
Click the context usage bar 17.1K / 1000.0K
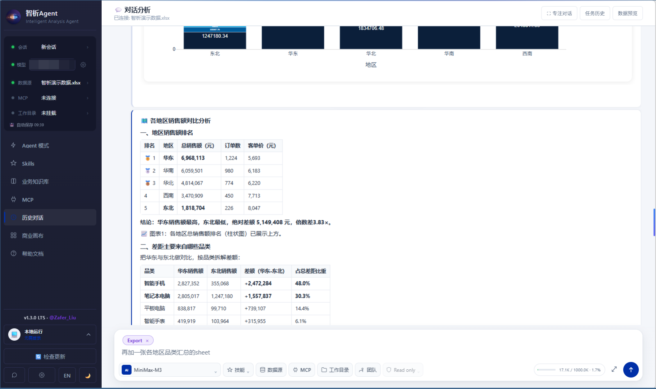569,370
